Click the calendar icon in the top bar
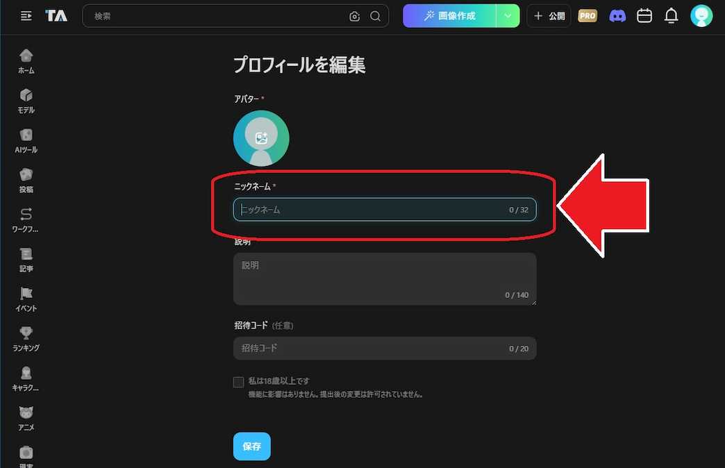Image resolution: width=725 pixels, height=468 pixels. 644,15
